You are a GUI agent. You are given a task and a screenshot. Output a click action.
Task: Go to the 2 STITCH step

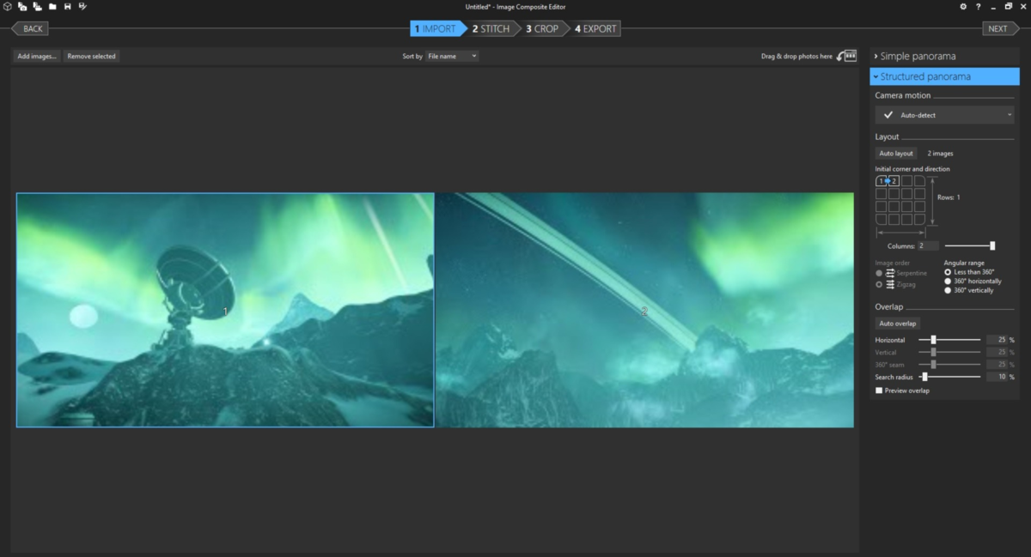coord(492,28)
